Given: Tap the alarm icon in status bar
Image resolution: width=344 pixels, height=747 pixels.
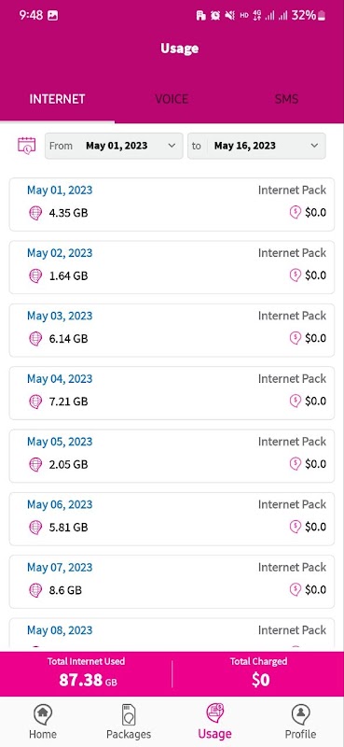Looking at the screenshot, I should pyautogui.click(x=215, y=16).
